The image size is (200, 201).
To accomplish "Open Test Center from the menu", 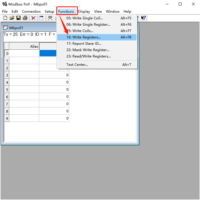I will coord(77,65).
